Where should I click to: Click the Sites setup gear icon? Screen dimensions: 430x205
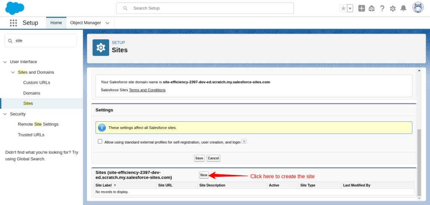click(x=101, y=48)
